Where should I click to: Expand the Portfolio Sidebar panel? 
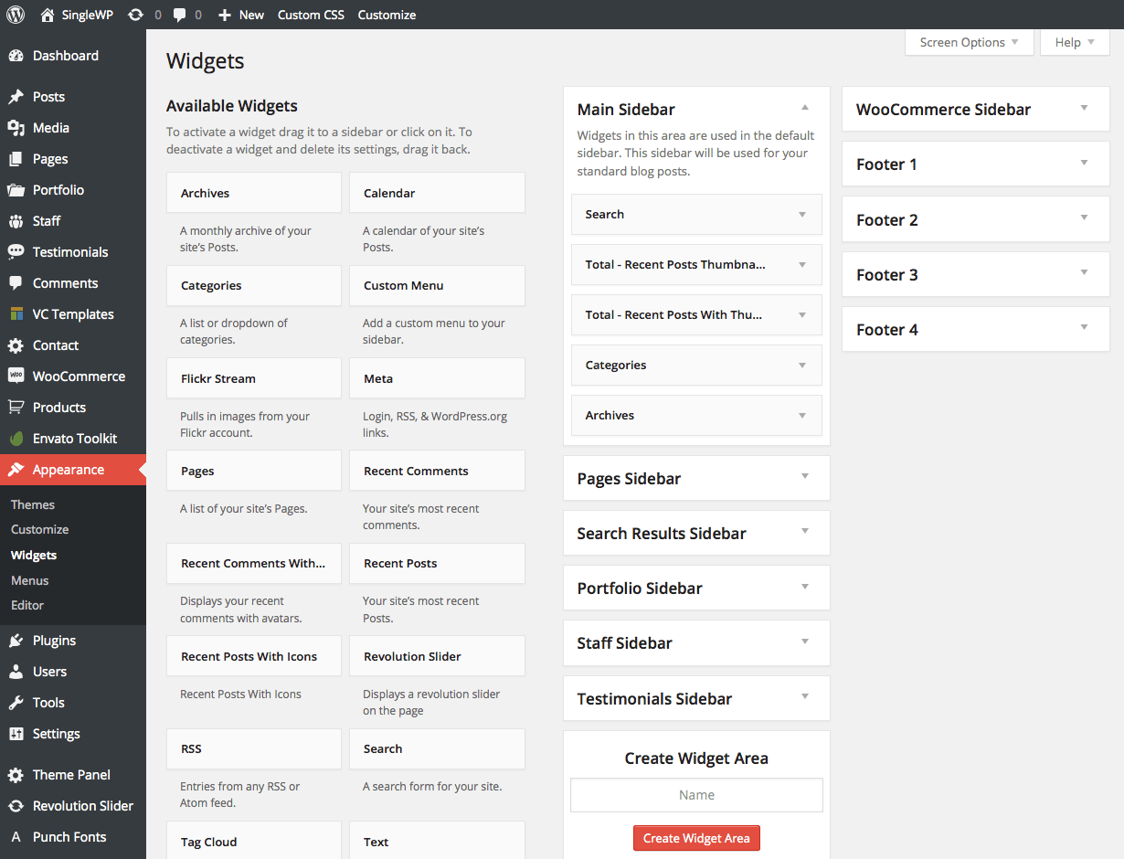pos(805,587)
